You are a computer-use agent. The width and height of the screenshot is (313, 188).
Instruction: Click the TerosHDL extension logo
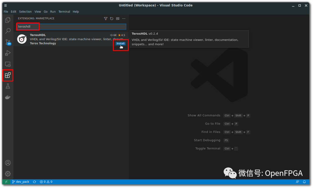[x=22, y=39]
